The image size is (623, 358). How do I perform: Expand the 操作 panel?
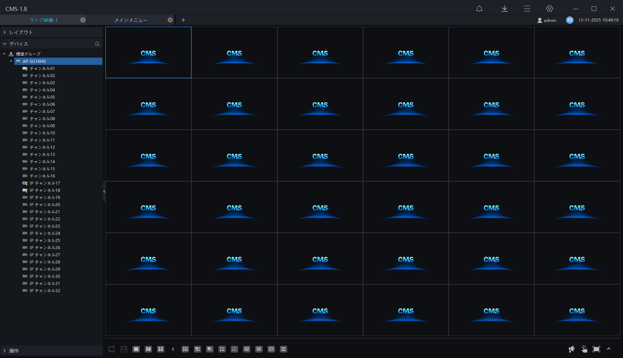(x=14, y=351)
